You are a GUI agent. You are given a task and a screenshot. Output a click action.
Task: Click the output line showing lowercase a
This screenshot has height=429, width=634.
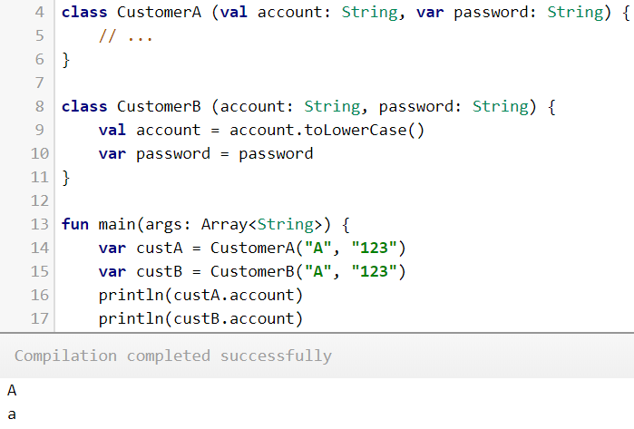12,414
